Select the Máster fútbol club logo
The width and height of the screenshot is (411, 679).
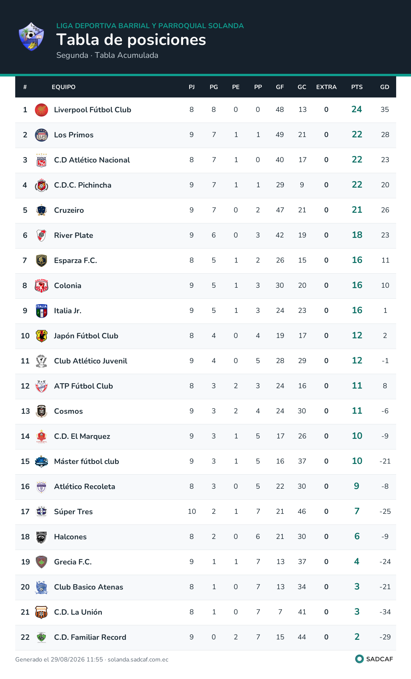point(41,462)
